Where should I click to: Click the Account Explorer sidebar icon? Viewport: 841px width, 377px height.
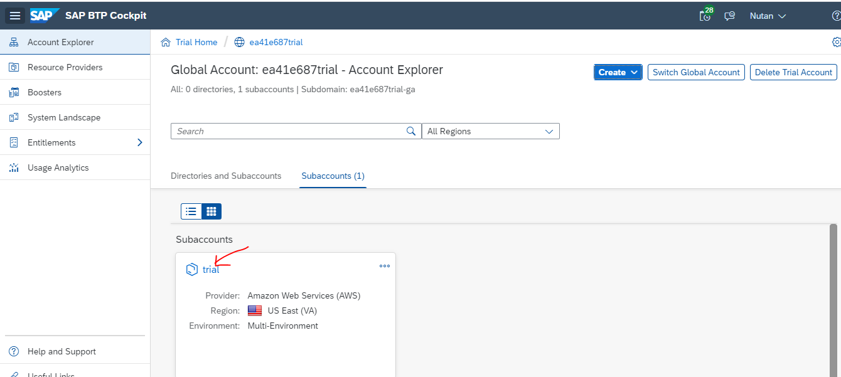click(14, 42)
